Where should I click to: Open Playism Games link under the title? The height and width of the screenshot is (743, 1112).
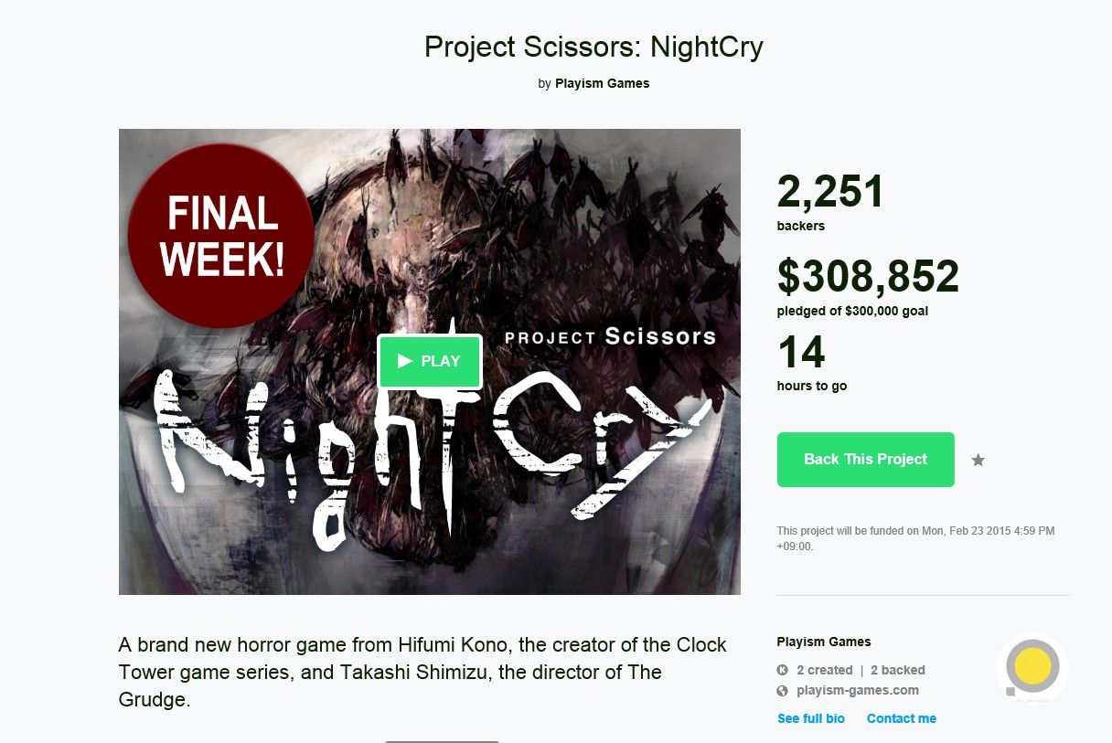click(602, 83)
